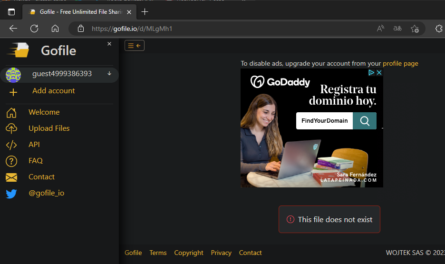Open the Gofile footer link
This screenshot has height=264, width=445.
coord(133,253)
